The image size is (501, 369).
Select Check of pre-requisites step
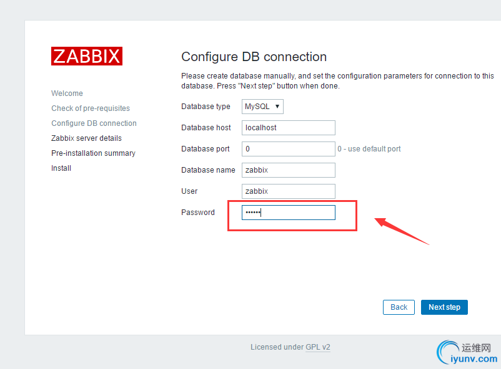point(91,108)
